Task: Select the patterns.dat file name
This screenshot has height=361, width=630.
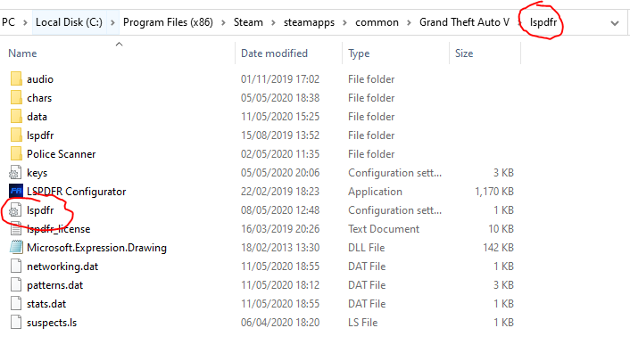Action: [54, 285]
